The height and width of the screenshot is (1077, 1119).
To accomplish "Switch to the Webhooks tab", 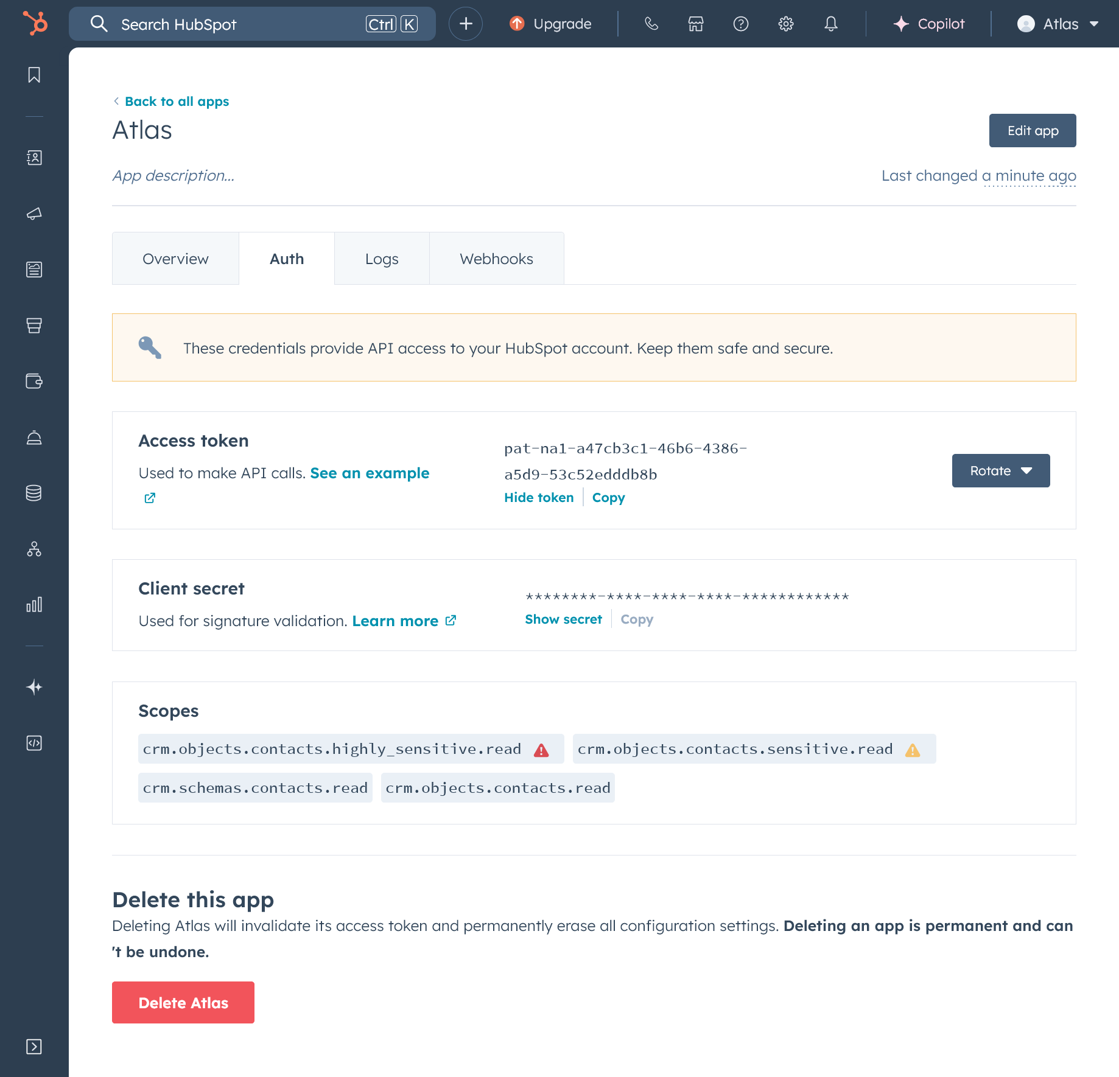I will [497, 259].
